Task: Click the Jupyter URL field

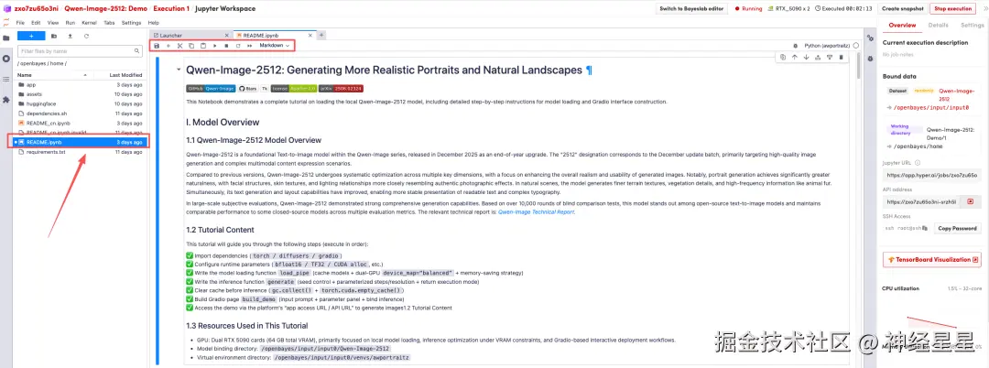Action: (x=932, y=175)
